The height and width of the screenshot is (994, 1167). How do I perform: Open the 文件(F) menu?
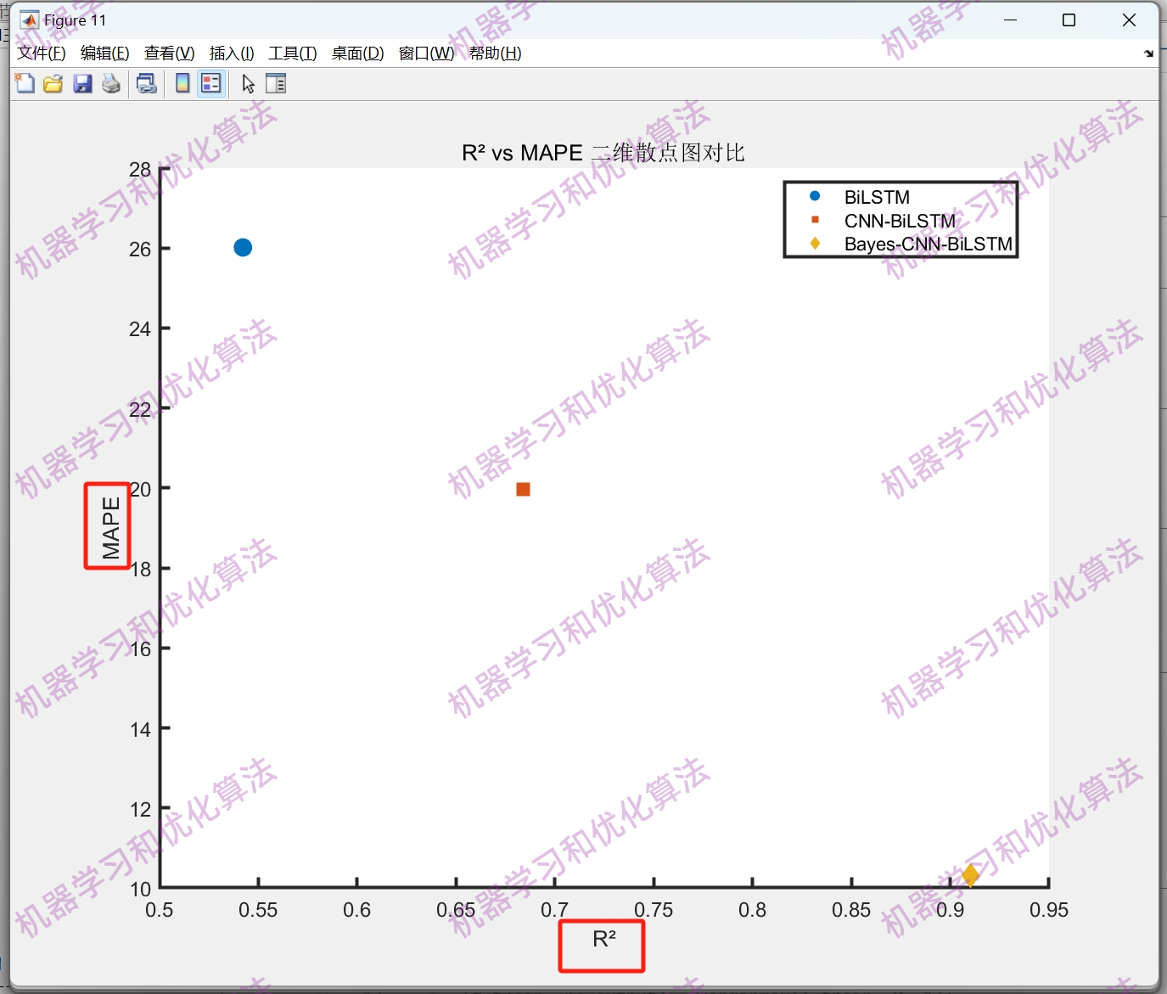(x=39, y=53)
